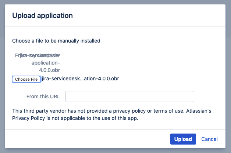The image size is (231, 153).
Task: Click the third party vendor privacy notice text
Action: coord(112,114)
